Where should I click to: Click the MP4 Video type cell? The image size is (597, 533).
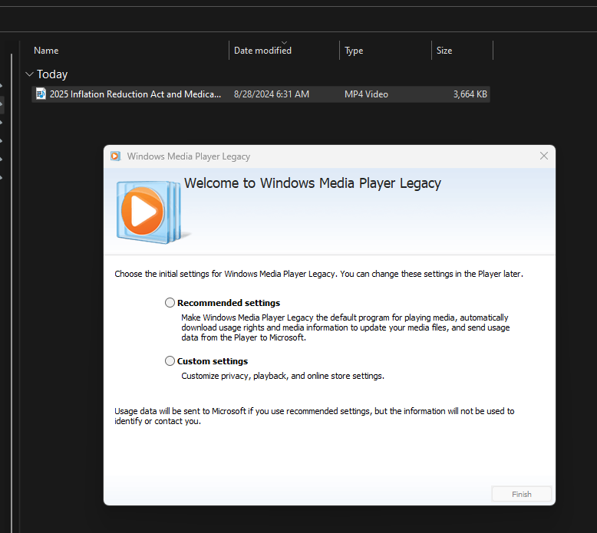click(x=366, y=94)
